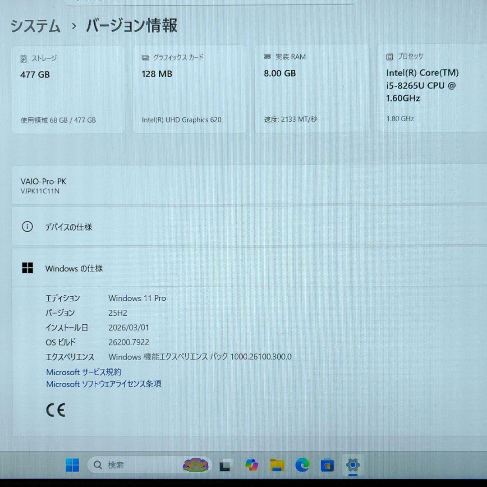
Task: Open Microsoft ソフトウェアライセンス条項 link
Action: tap(104, 384)
